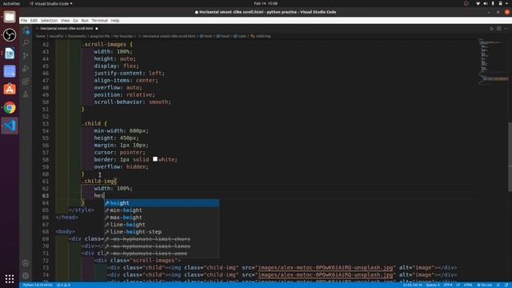
Task: Click the UTF-8 encoding indicator
Action: point(447,285)
